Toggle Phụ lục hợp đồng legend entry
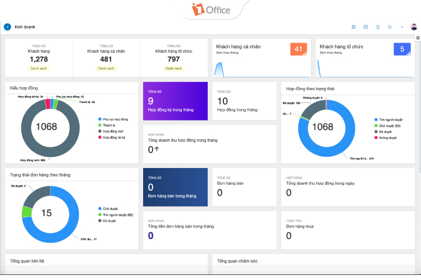The width and height of the screenshot is (421, 280). click(x=113, y=119)
